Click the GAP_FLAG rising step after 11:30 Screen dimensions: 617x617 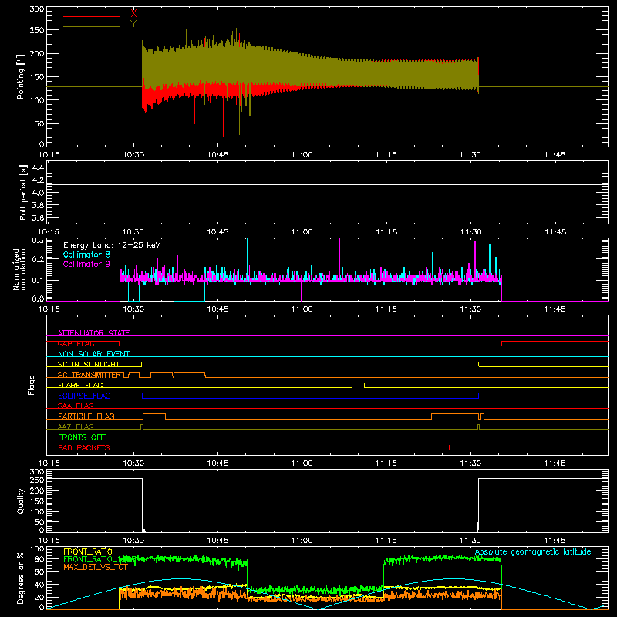502,343
